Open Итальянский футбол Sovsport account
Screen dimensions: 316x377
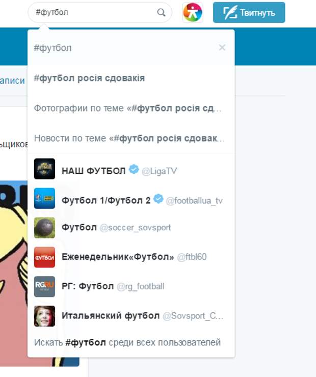[x=131, y=316]
